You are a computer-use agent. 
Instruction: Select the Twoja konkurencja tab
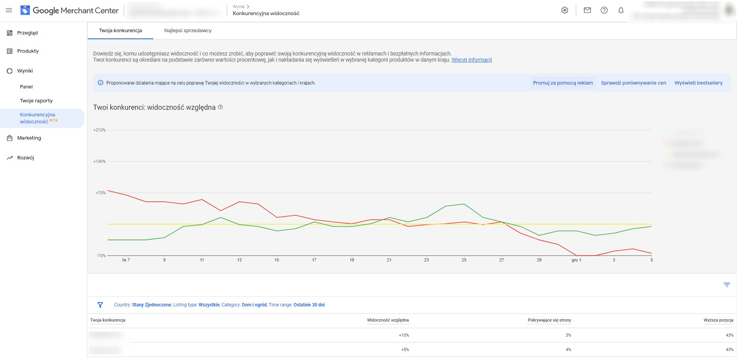point(120,31)
